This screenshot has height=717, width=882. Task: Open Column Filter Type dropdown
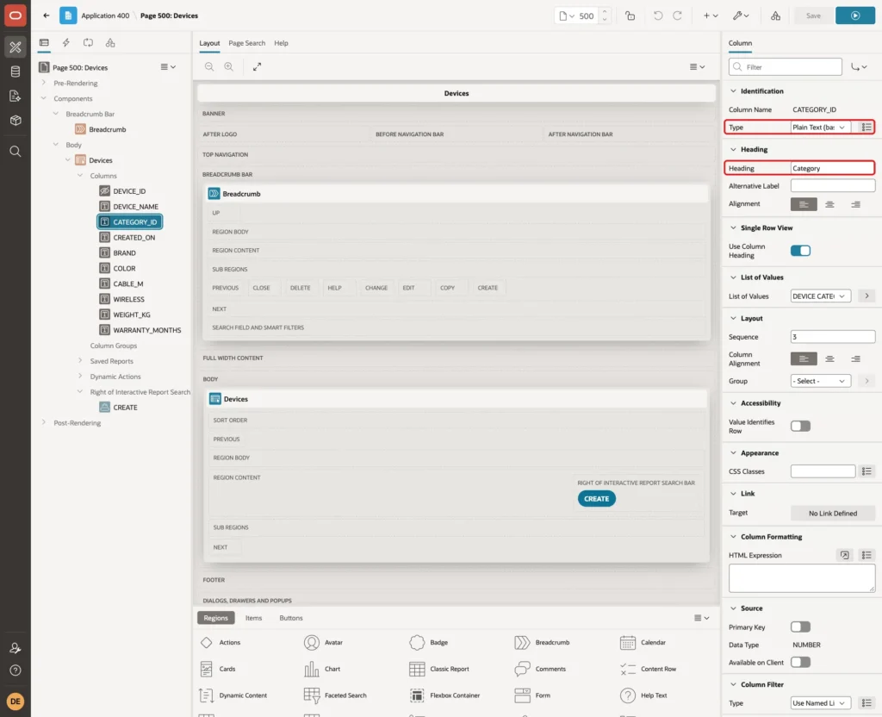click(x=821, y=703)
